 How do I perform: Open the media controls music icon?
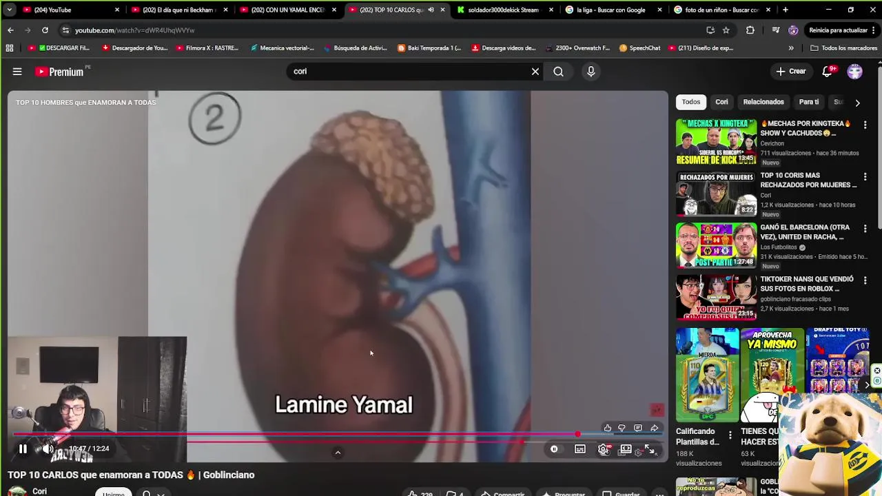pos(776,30)
